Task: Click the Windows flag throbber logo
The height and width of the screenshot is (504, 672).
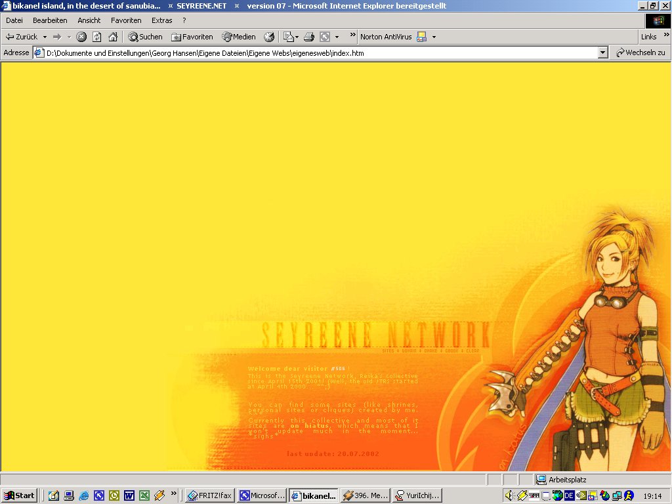Action: click(x=658, y=20)
